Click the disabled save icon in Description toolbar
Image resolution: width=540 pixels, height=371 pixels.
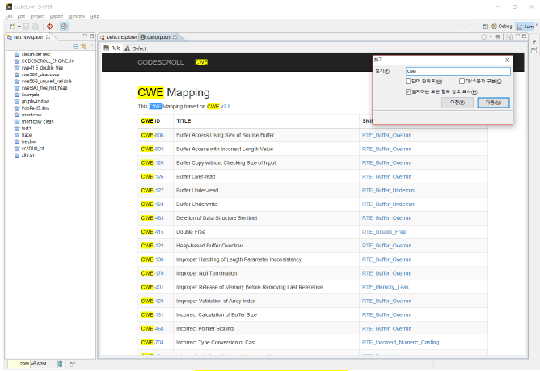point(509,37)
